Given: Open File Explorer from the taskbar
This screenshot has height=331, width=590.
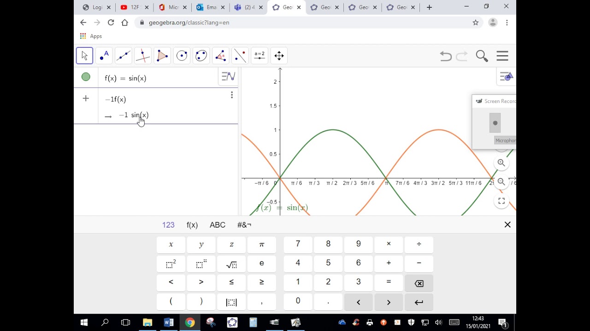Looking at the screenshot, I should click(147, 322).
